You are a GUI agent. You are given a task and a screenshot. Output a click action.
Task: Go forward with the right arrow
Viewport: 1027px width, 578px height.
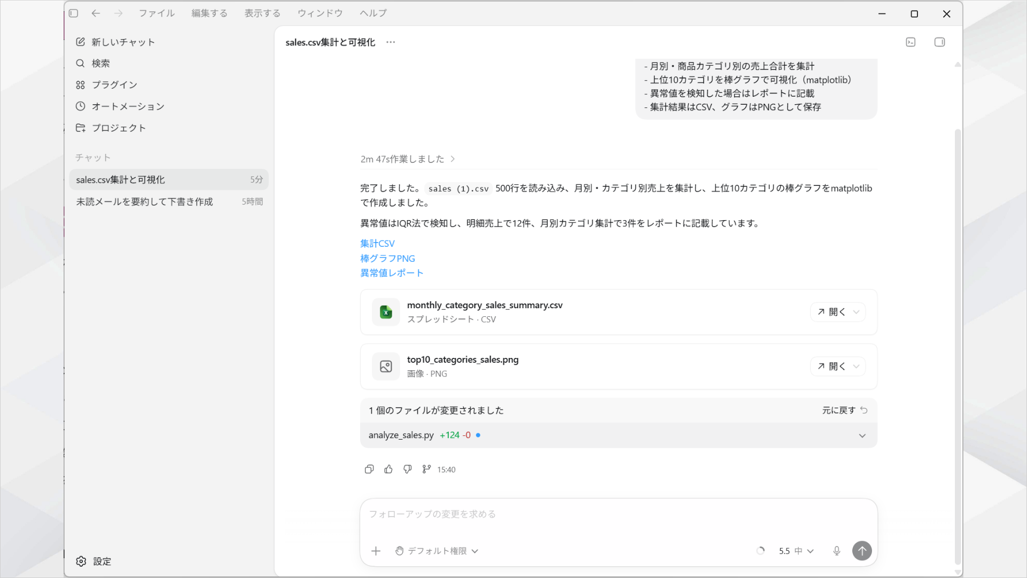[118, 13]
